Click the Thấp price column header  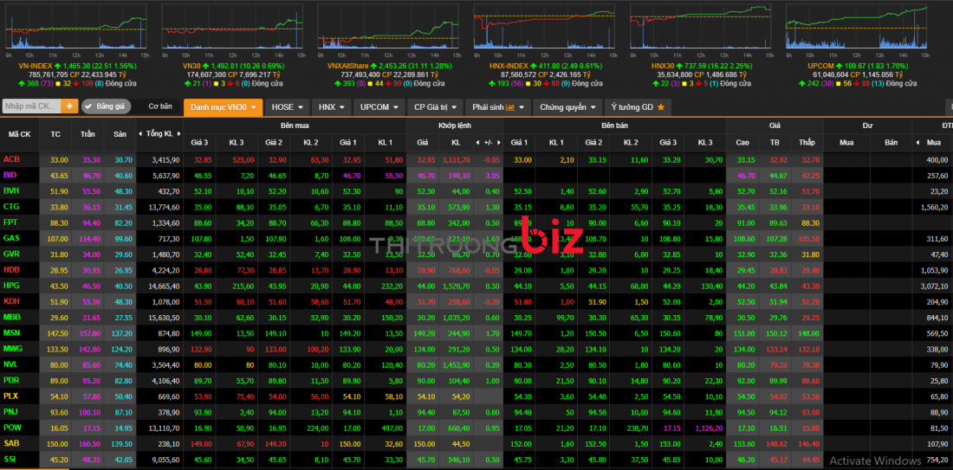807,143
